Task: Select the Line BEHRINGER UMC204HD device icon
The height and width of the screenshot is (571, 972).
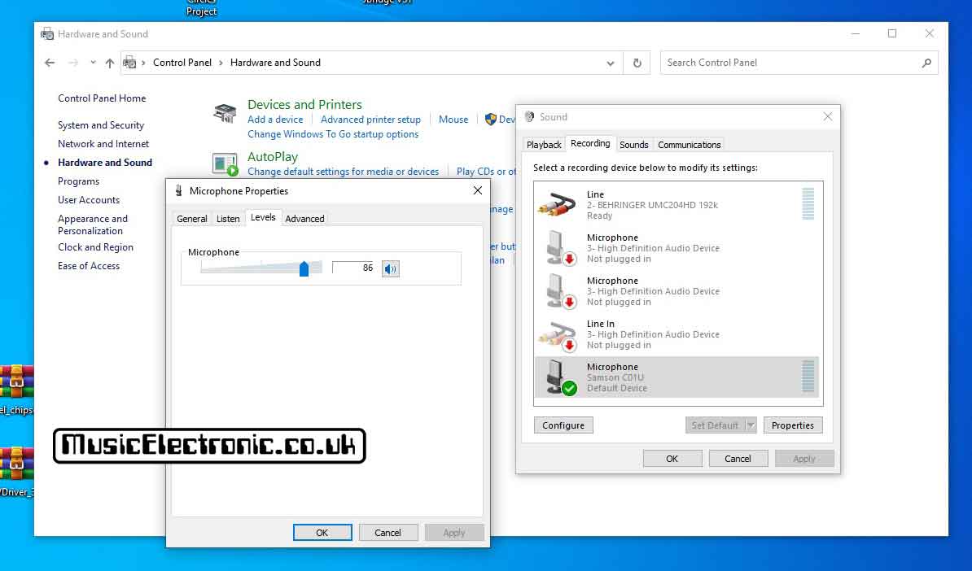Action: (x=557, y=204)
